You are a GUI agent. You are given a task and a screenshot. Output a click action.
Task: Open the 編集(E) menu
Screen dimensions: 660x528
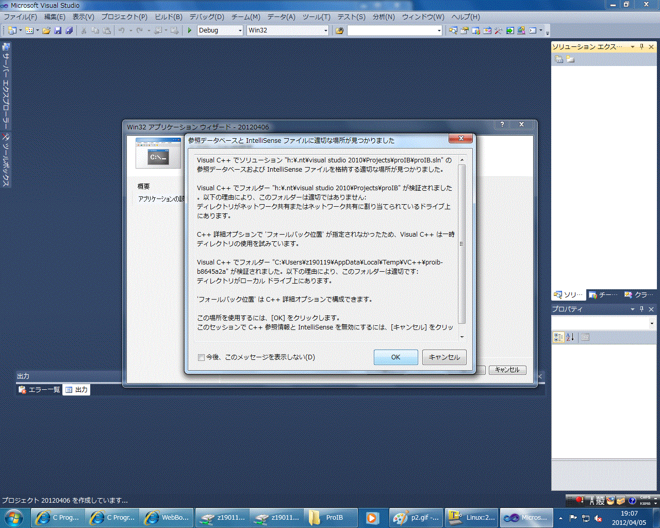[55, 17]
